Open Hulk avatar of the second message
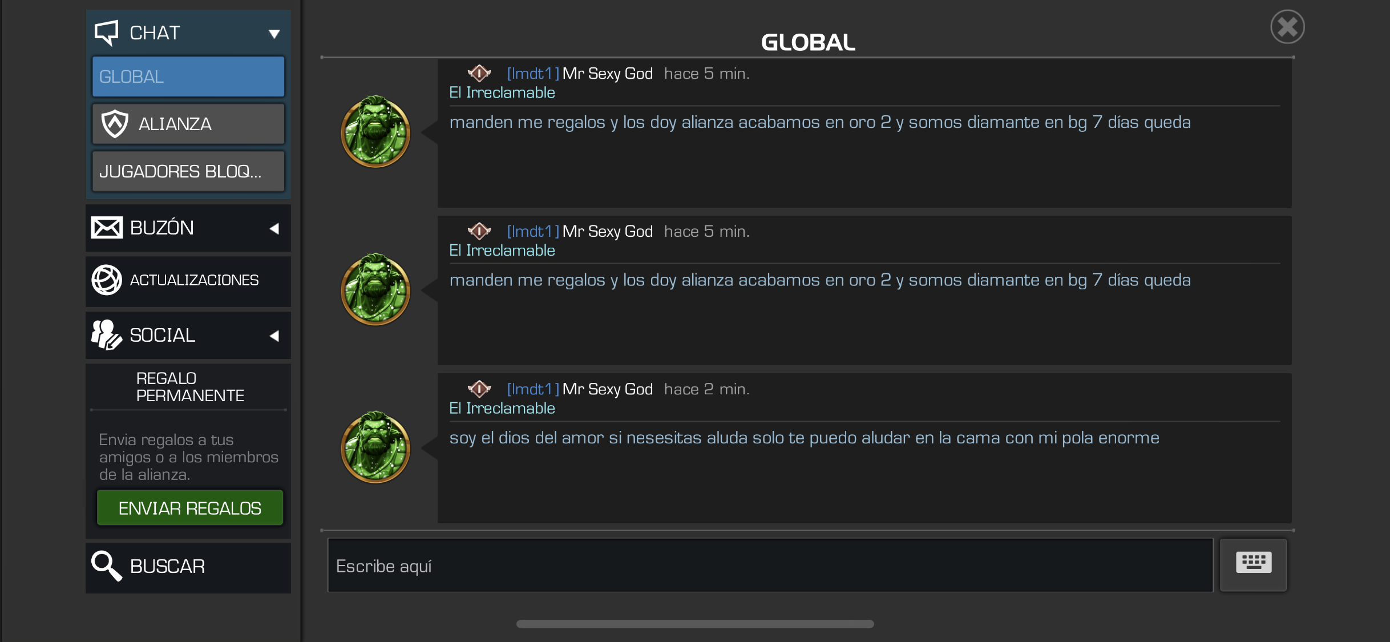The image size is (1390, 642). [375, 289]
